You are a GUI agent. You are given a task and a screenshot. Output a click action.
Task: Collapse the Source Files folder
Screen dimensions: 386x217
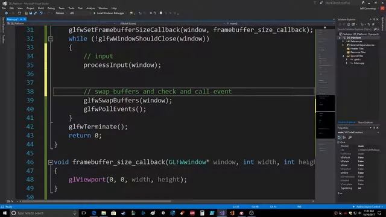pos(343,56)
